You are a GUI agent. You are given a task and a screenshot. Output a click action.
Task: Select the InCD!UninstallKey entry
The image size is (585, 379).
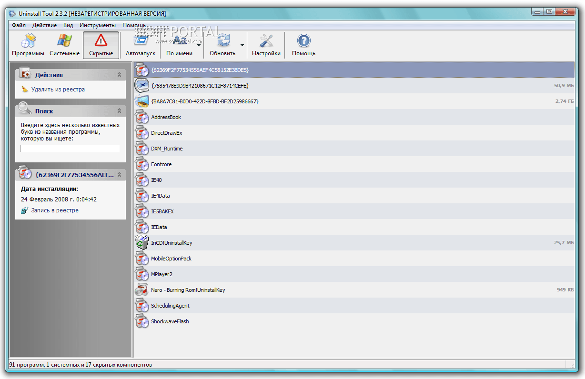pyautogui.click(x=354, y=243)
